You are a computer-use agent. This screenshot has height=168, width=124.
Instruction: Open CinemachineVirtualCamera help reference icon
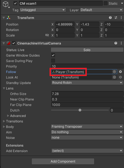[116, 43]
